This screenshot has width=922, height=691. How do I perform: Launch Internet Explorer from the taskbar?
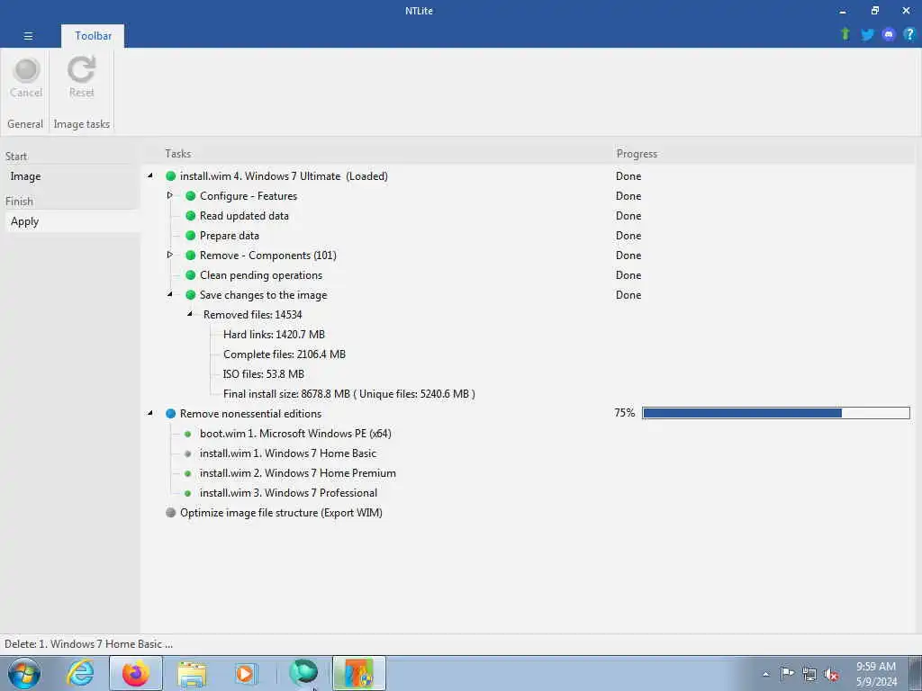click(x=80, y=673)
